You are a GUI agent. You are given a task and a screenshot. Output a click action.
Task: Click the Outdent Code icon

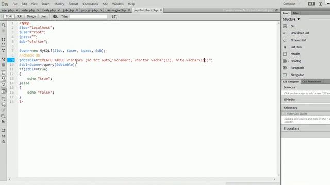pos(4,136)
